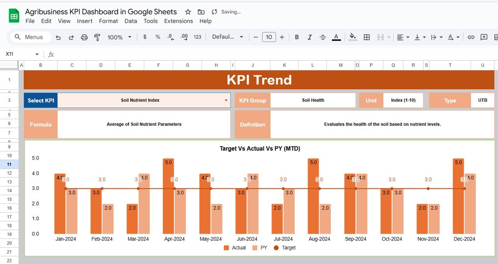Click the Target legend entry
Screen dimensions: 498x264
285,248
